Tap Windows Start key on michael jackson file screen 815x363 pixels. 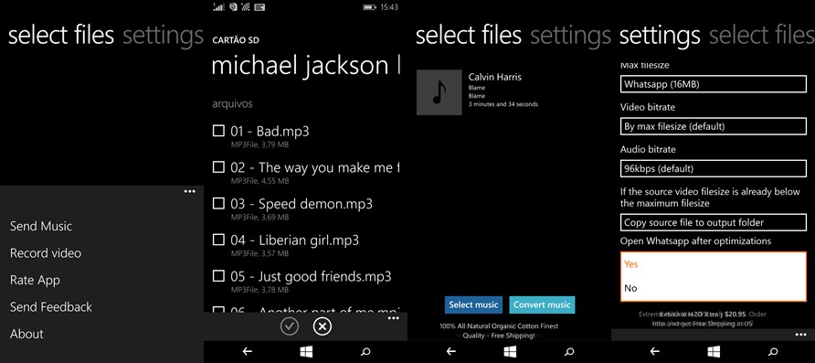[x=306, y=351]
